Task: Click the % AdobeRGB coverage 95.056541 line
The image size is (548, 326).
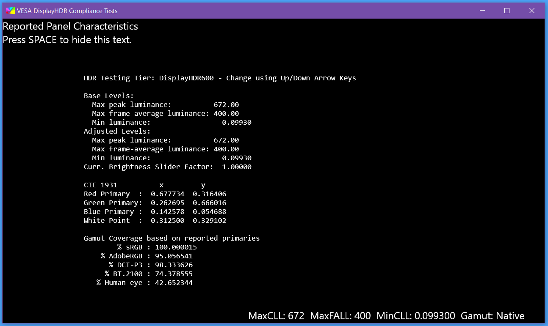Action: [147, 256]
